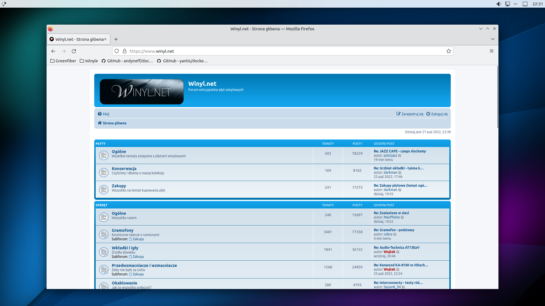Reload the Winyl.net page
The width and height of the screenshot is (545, 306).
(x=74, y=51)
